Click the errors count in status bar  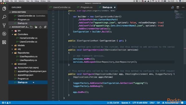[4, 103]
